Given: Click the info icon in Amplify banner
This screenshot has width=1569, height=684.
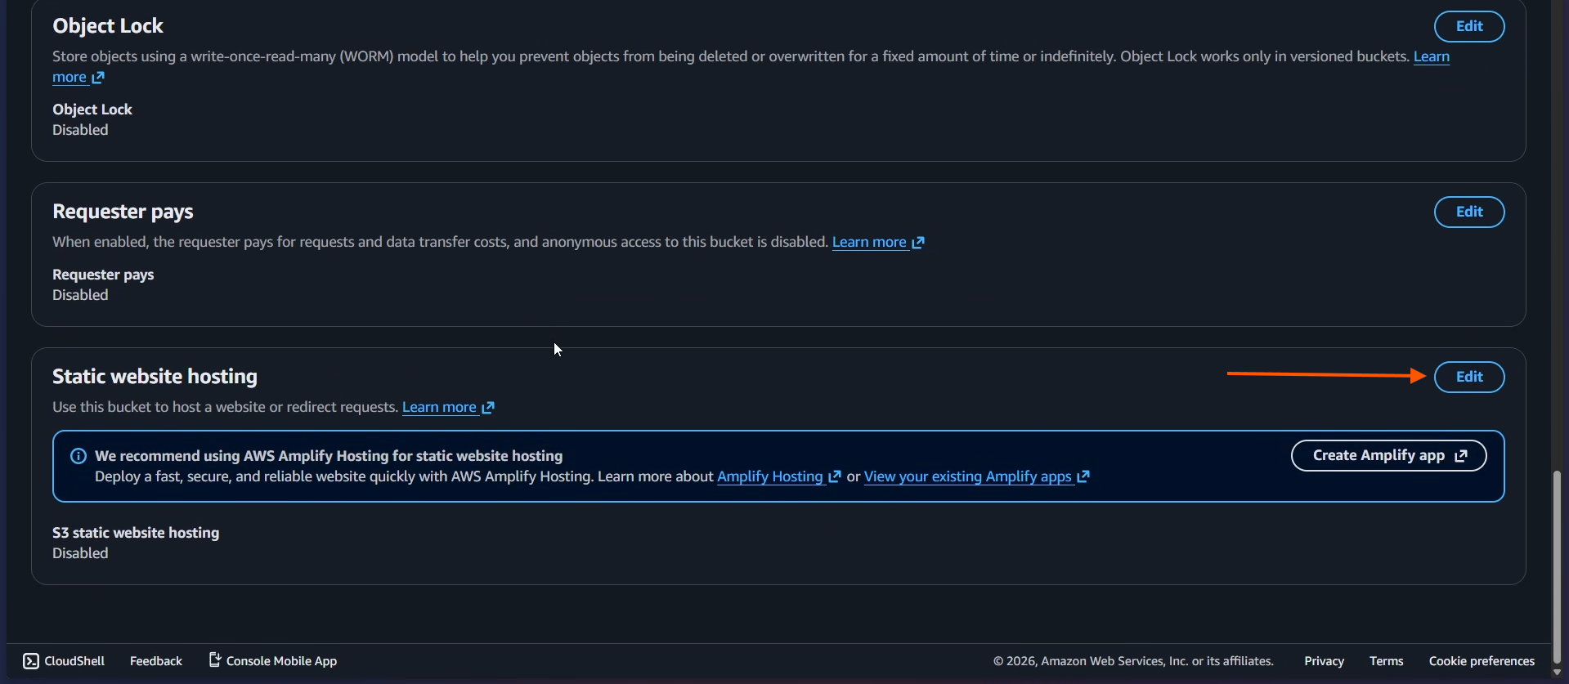Looking at the screenshot, I should point(78,456).
